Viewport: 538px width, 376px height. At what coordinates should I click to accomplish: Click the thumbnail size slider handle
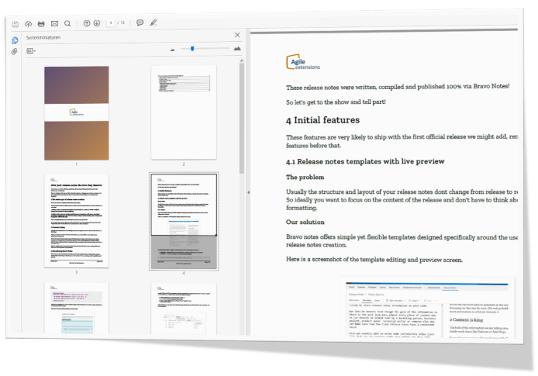click(x=192, y=49)
